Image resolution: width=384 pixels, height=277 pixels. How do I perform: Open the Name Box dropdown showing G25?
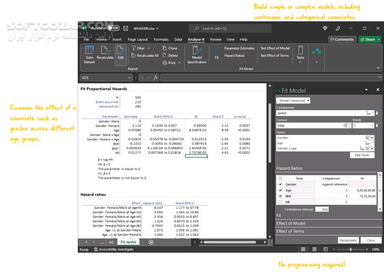pos(129,77)
